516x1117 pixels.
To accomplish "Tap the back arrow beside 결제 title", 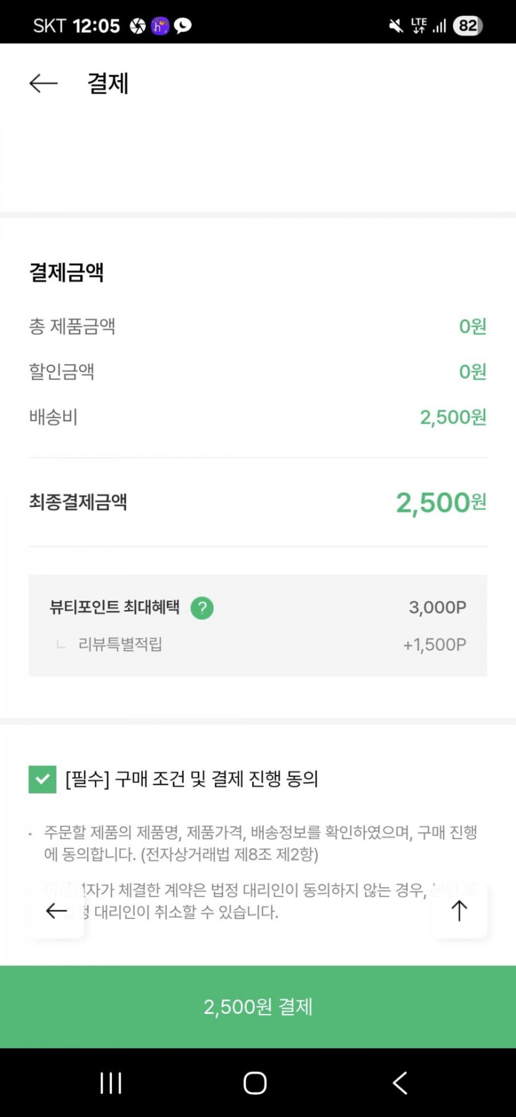I will tap(43, 83).
